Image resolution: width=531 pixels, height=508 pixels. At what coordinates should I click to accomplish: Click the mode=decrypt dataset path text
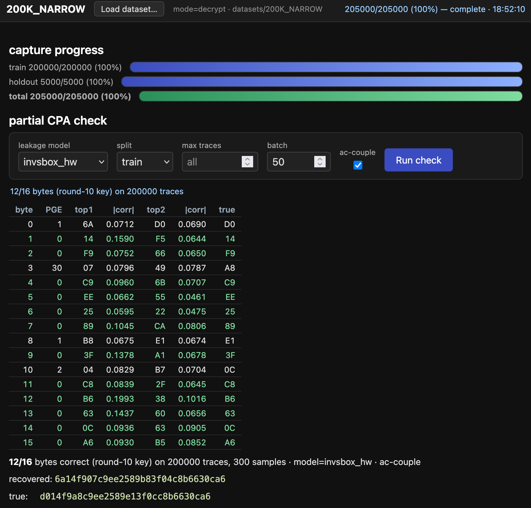coord(248,9)
